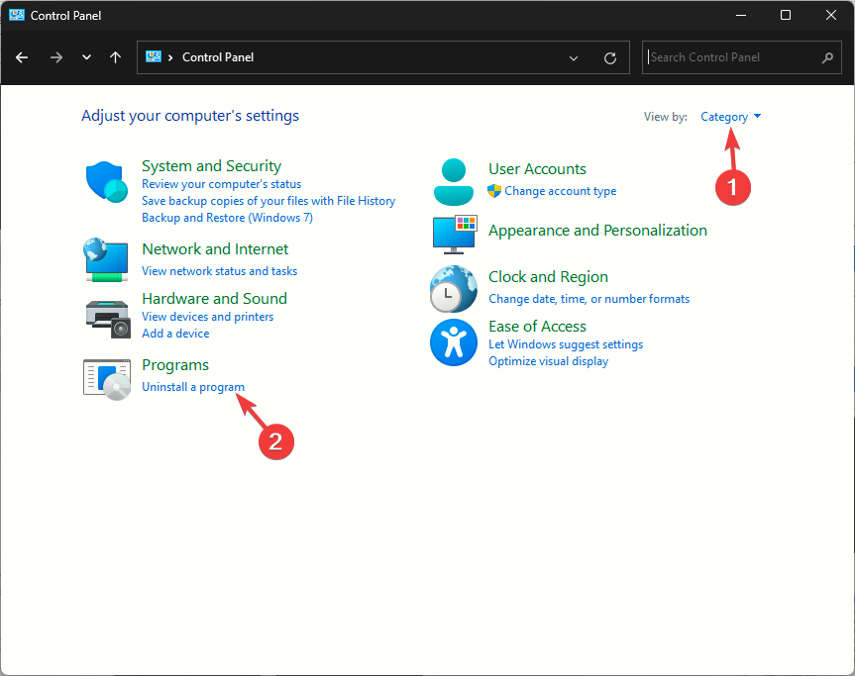
Task: Refresh the Control Panel view
Action: (x=610, y=57)
